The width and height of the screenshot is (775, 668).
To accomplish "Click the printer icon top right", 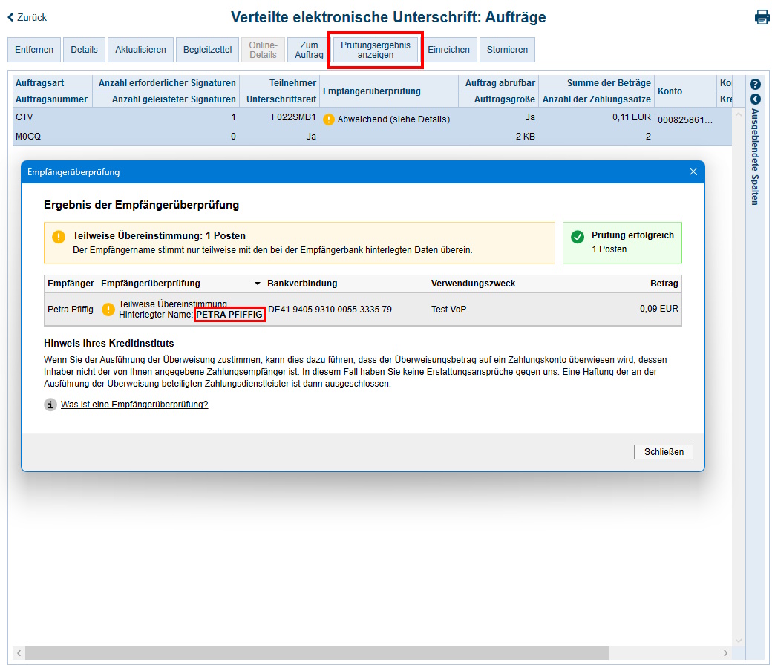I will [762, 16].
